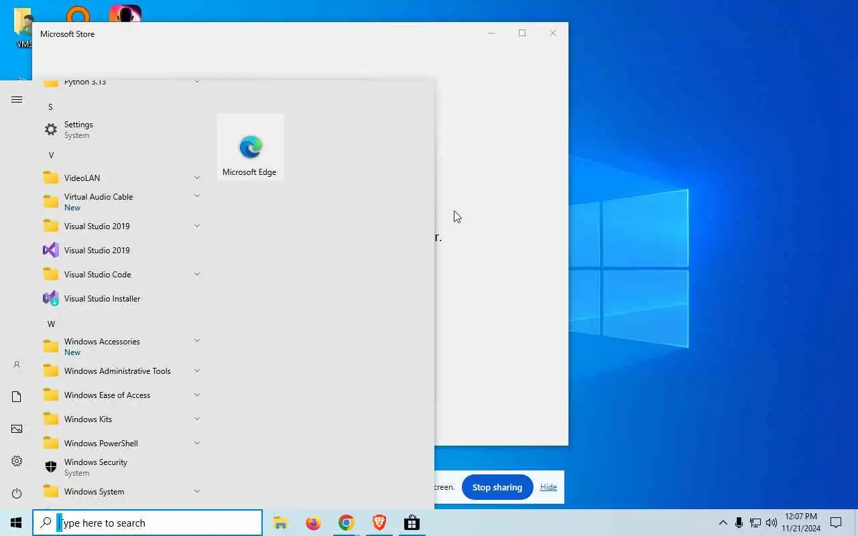Open the Start menu hamburger expand button
The width and height of the screenshot is (858, 536).
tap(17, 99)
